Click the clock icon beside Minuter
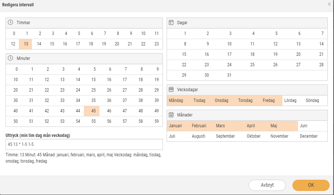This screenshot has height=195, width=334. point(10,58)
